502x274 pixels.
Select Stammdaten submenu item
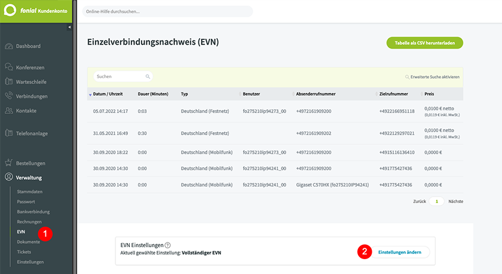pos(29,192)
